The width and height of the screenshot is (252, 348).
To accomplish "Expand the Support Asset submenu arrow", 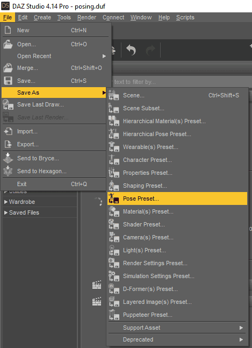I will click(241, 328).
